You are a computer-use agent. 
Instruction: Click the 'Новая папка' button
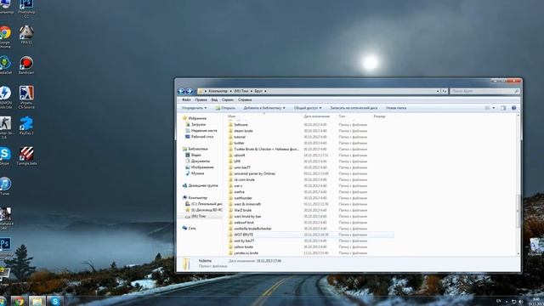pyautogui.click(x=396, y=108)
